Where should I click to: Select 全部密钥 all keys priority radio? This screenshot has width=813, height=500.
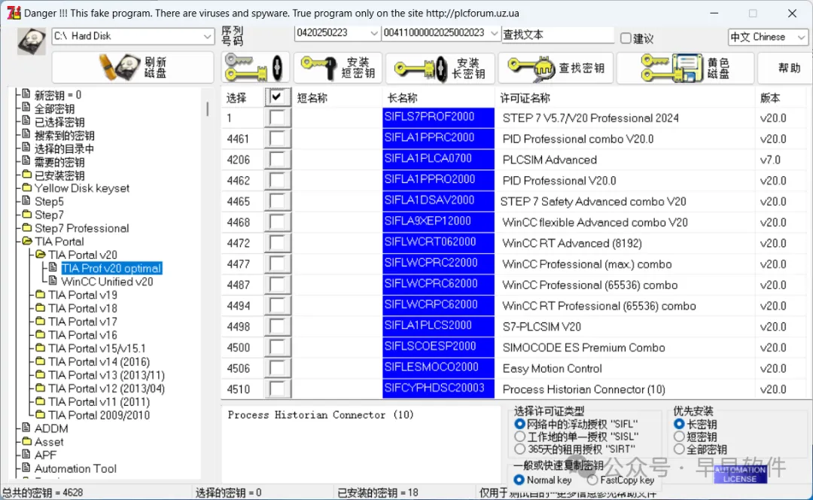coord(679,449)
